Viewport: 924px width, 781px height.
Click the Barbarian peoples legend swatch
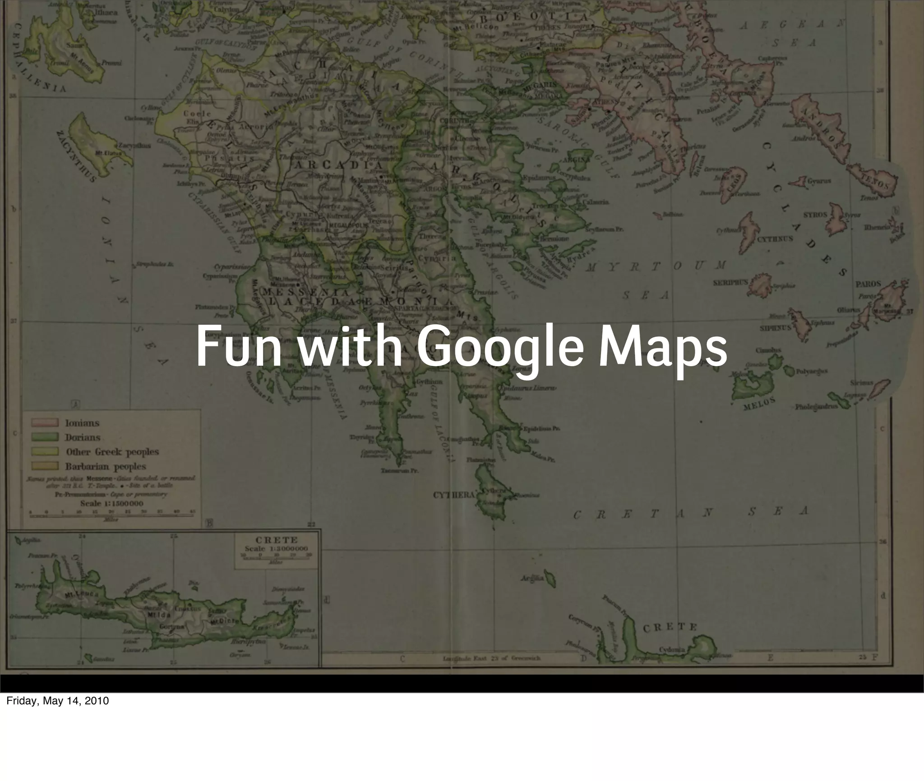coord(45,466)
